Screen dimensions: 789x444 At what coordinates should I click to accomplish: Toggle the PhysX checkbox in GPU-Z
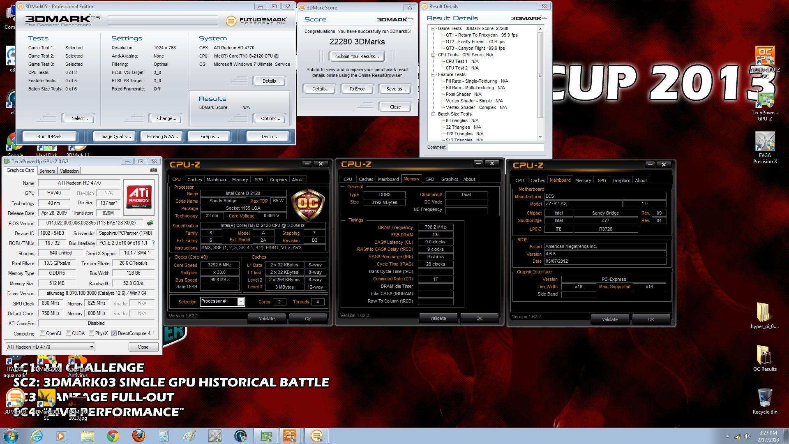92,333
